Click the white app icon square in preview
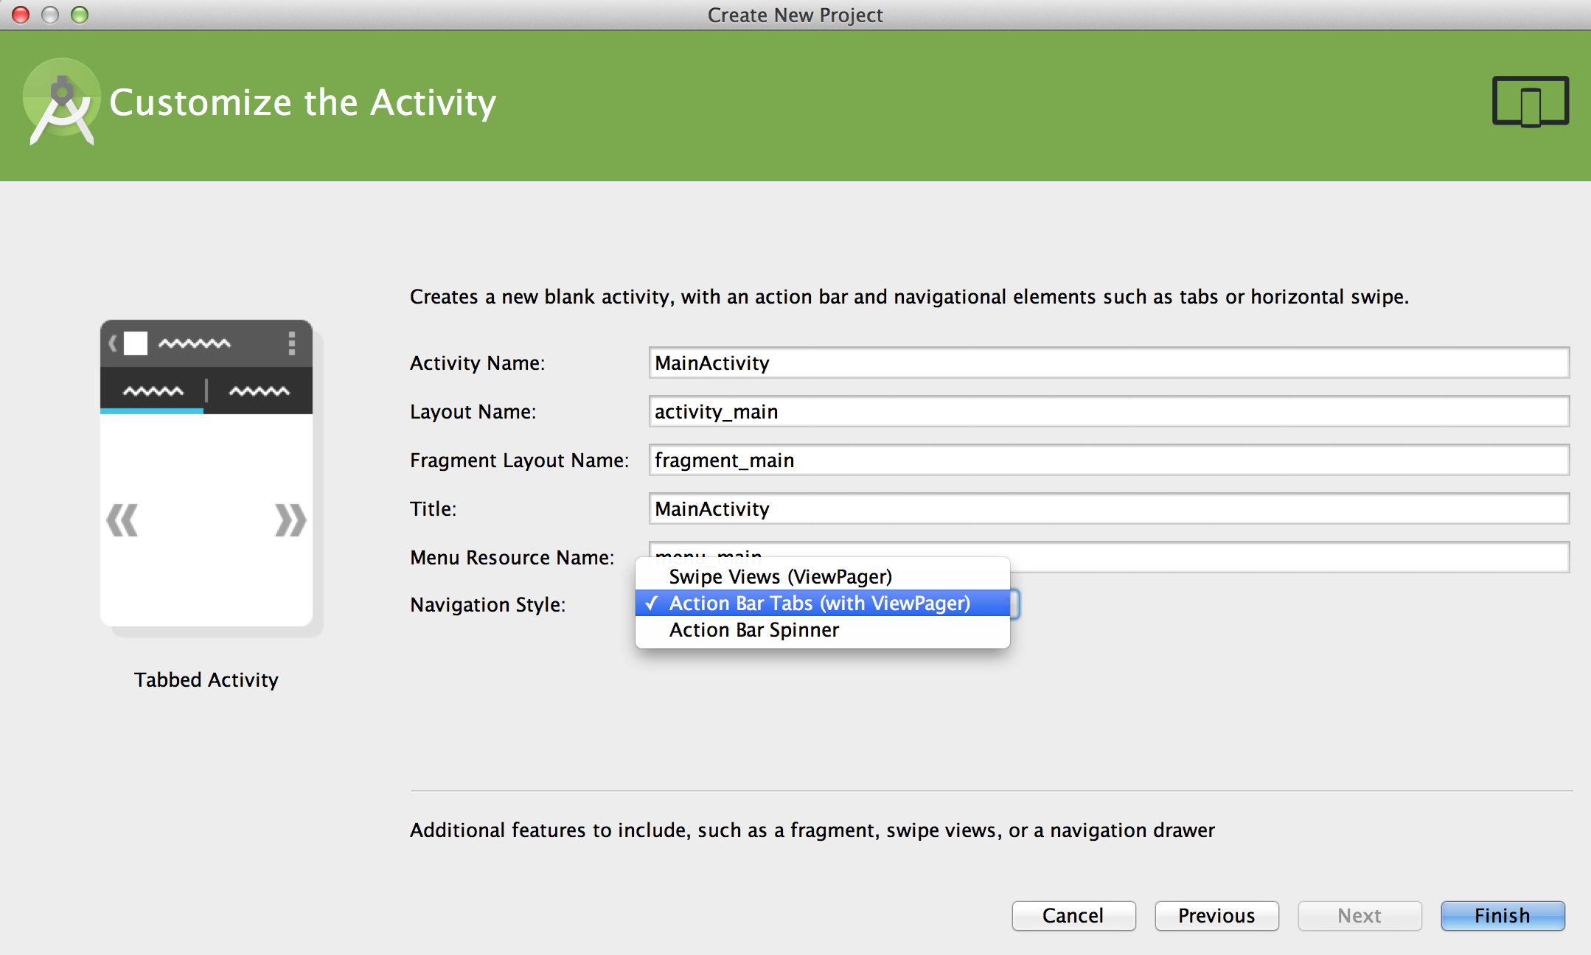The image size is (1591, 955). coord(136,343)
